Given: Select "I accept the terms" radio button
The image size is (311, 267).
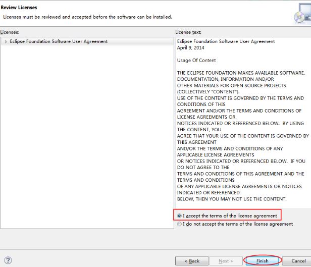Looking at the screenshot, I should pyautogui.click(x=179, y=216).
